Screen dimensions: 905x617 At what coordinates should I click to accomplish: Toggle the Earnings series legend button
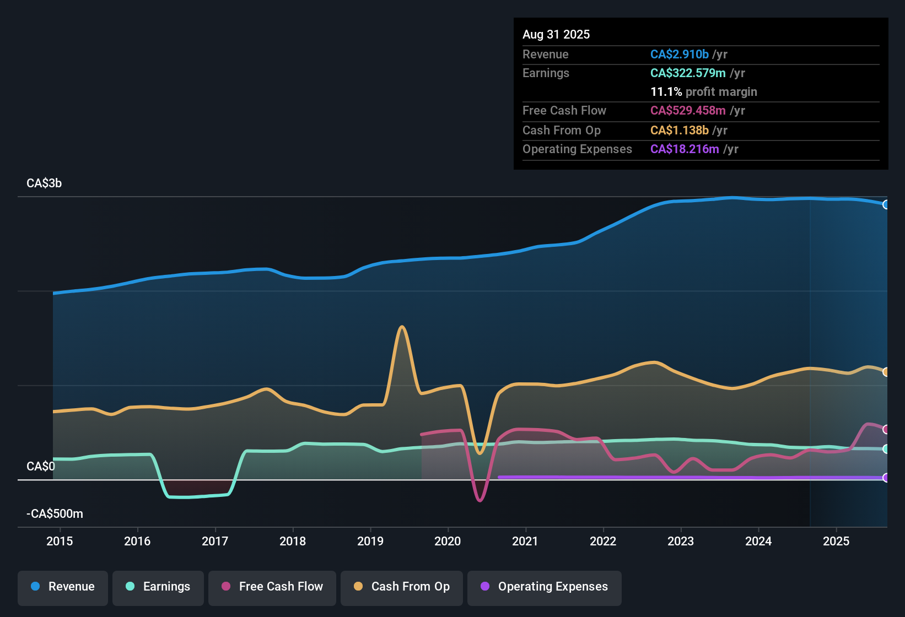point(158,588)
